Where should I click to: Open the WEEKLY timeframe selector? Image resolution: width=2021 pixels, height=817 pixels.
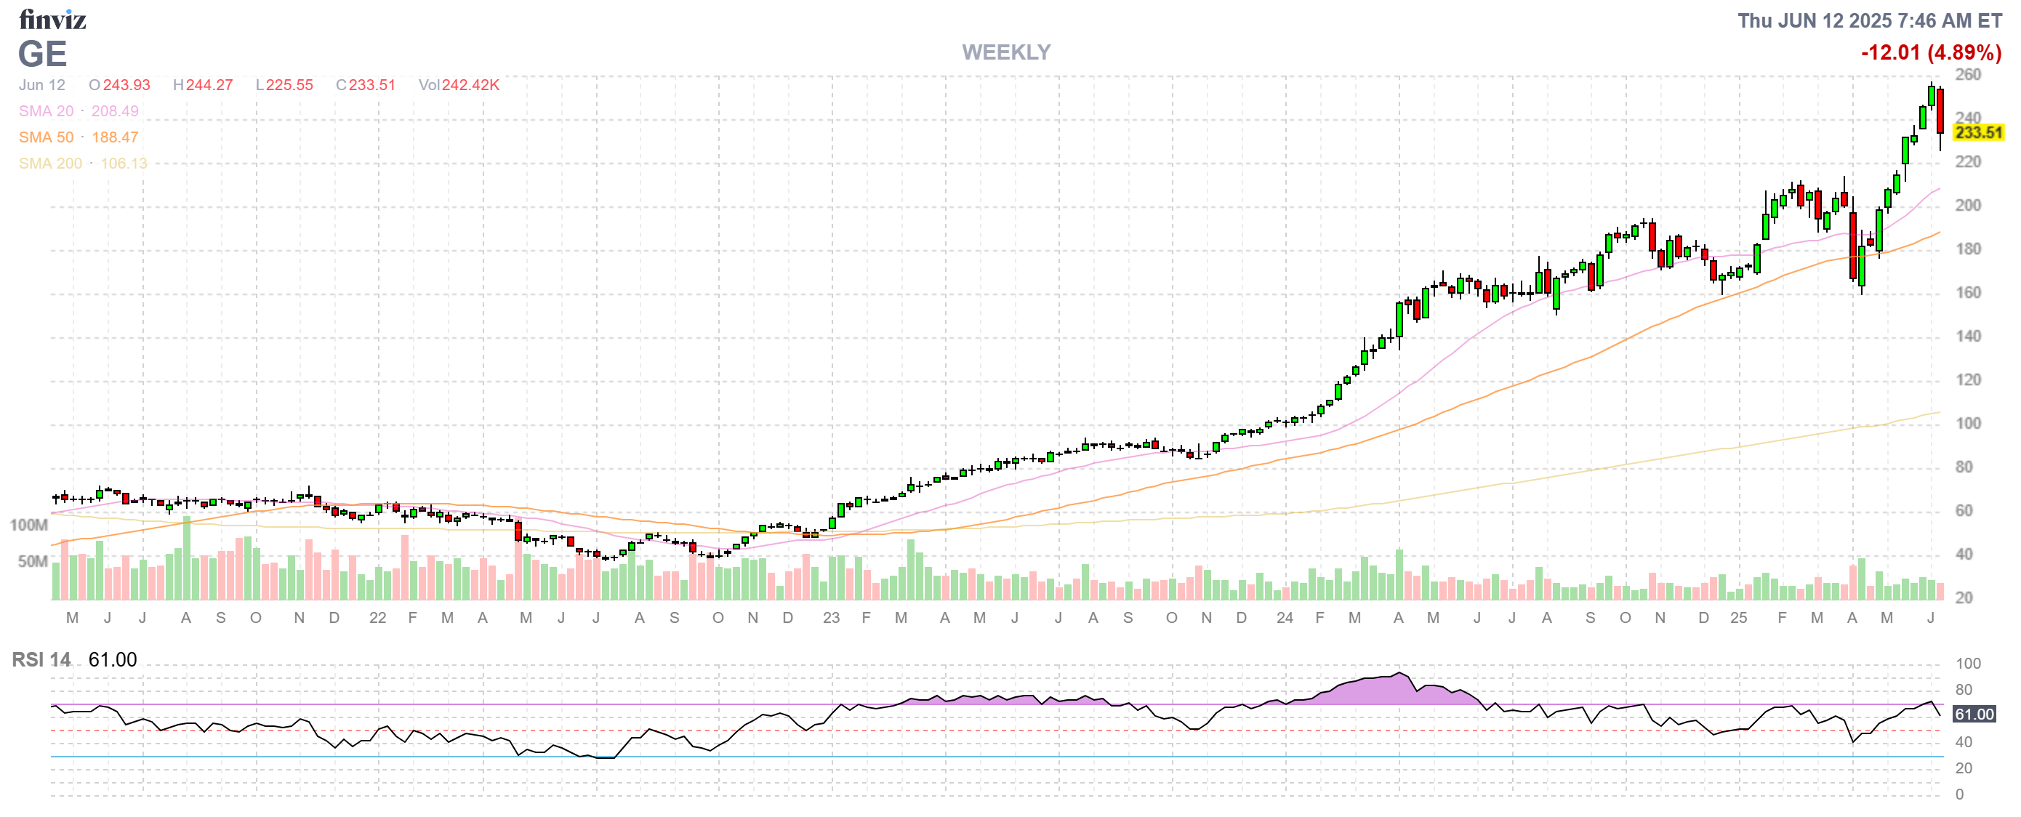[1007, 52]
